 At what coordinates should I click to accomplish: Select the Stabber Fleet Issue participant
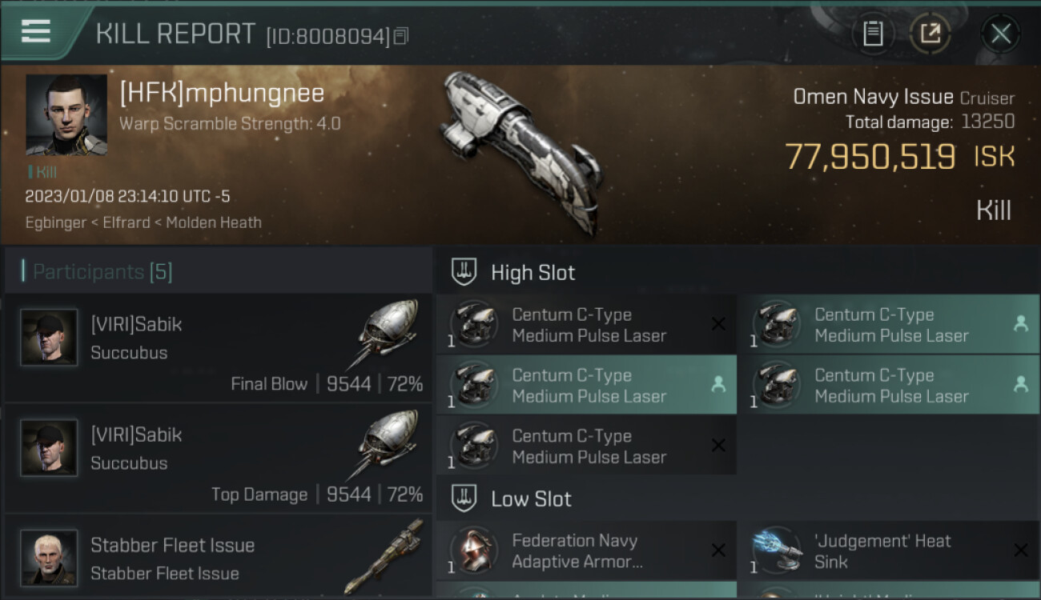click(x=218, y=556)
